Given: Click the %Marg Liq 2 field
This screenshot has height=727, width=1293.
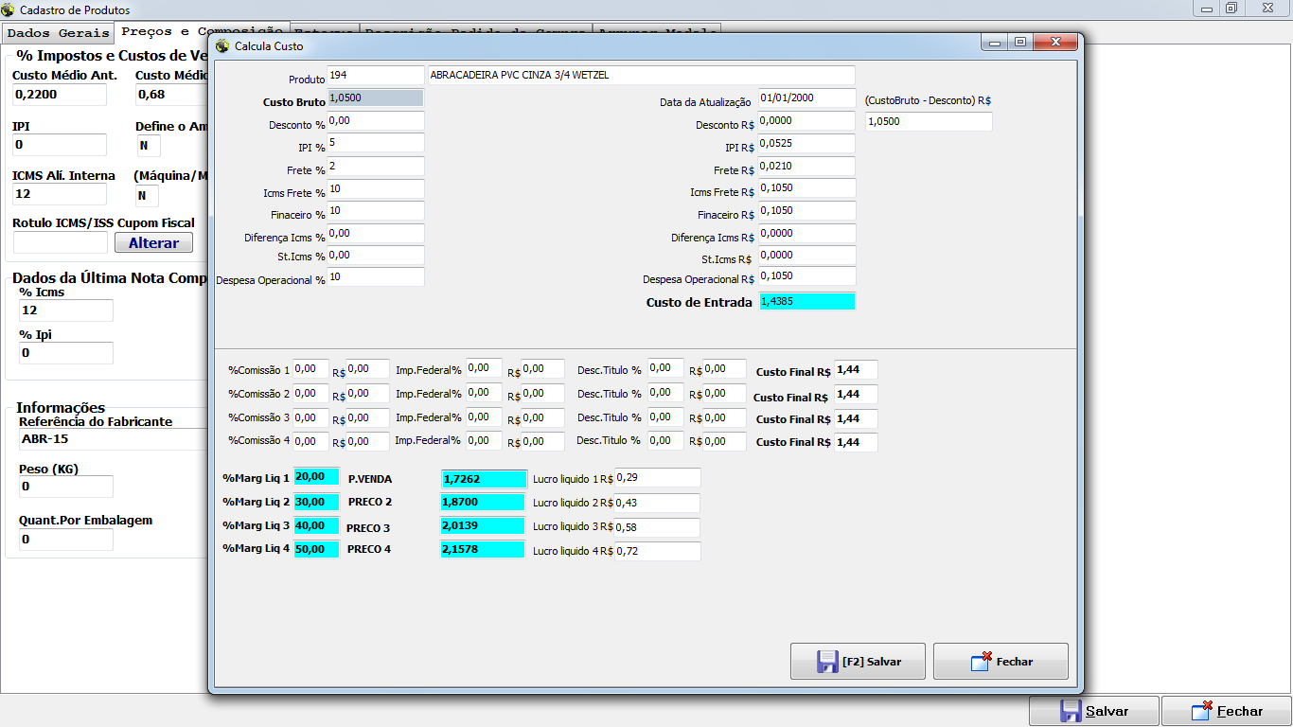Looking at the screenshot, I should click(x=316, y=502).
